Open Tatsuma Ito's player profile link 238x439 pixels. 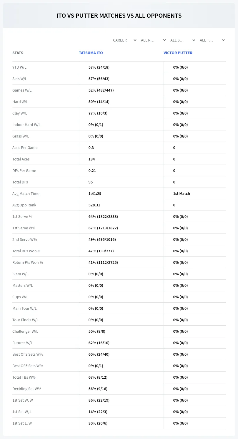click(x=91, y=53)
